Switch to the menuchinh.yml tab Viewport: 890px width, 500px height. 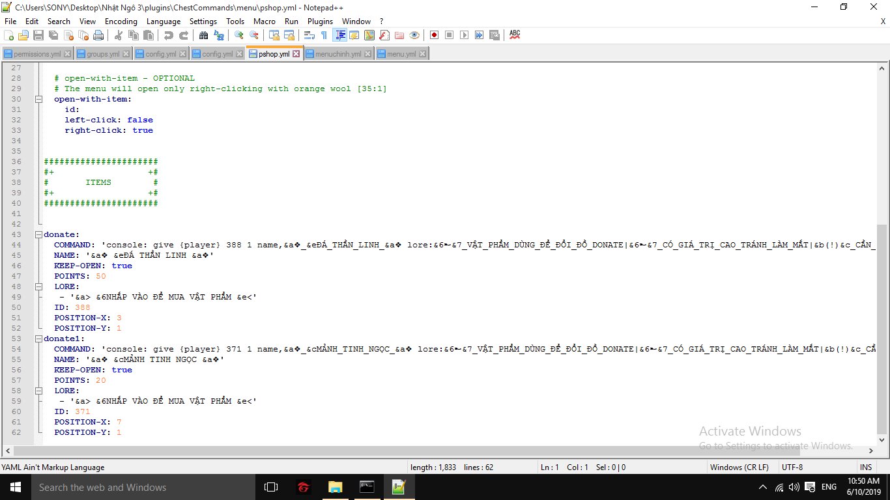coord(338,54)
